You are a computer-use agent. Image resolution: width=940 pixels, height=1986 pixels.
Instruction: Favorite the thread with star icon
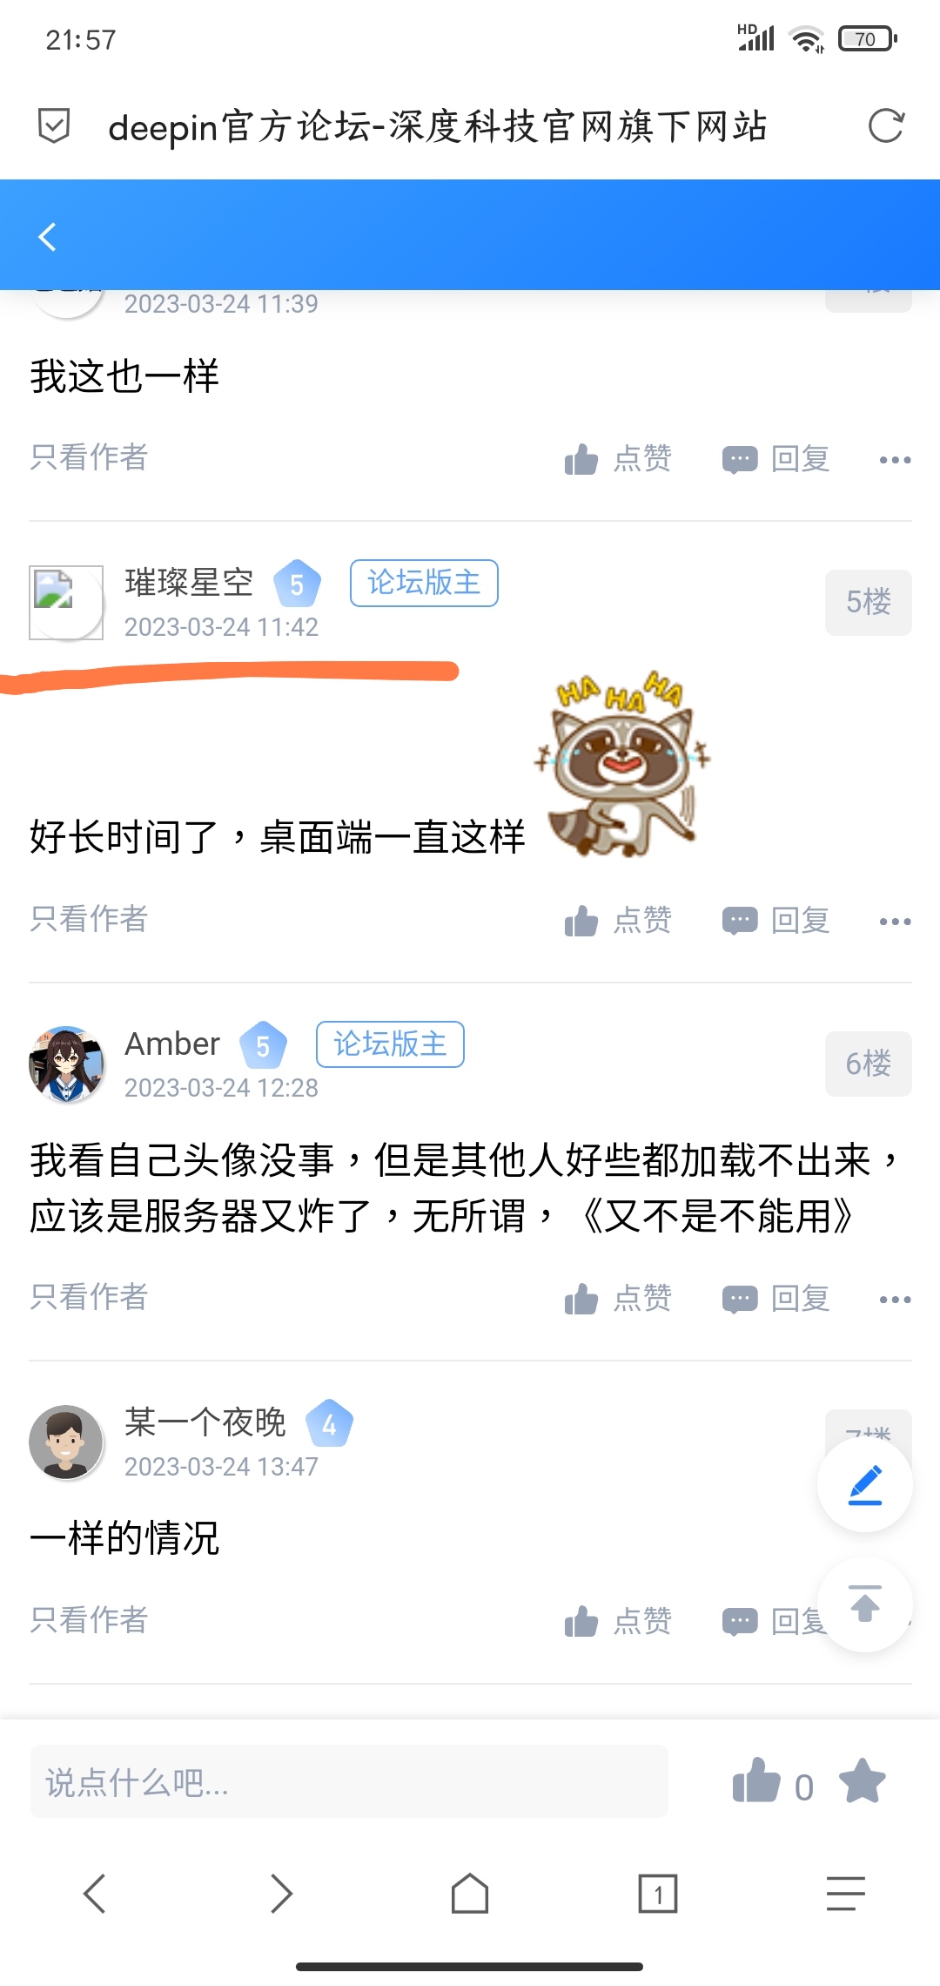click(x=863, y=1781)
